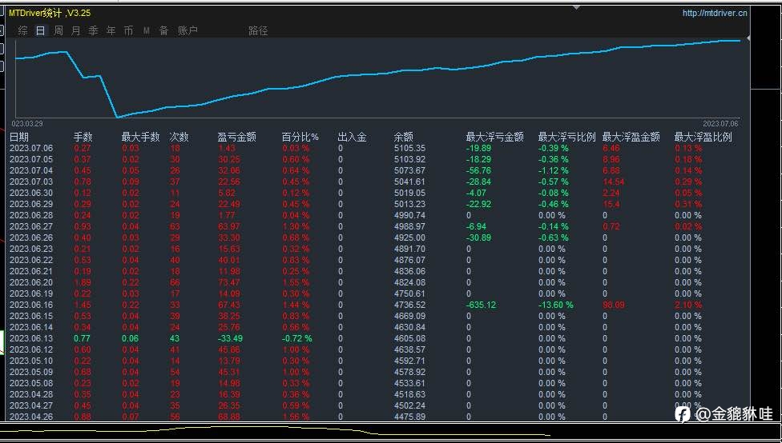The height and width of the screenshot is (443, 782).
Task: Click the green lots value 0.77
Action: [82, 338]
